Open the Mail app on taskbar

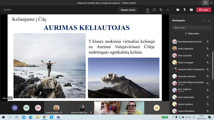point(24,117)
